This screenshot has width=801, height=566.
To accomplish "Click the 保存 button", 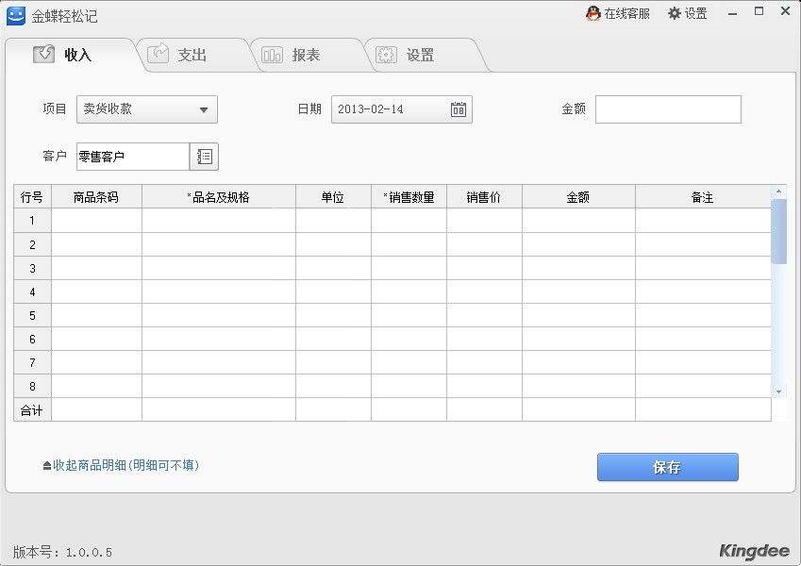I will [x=667, y=467].
